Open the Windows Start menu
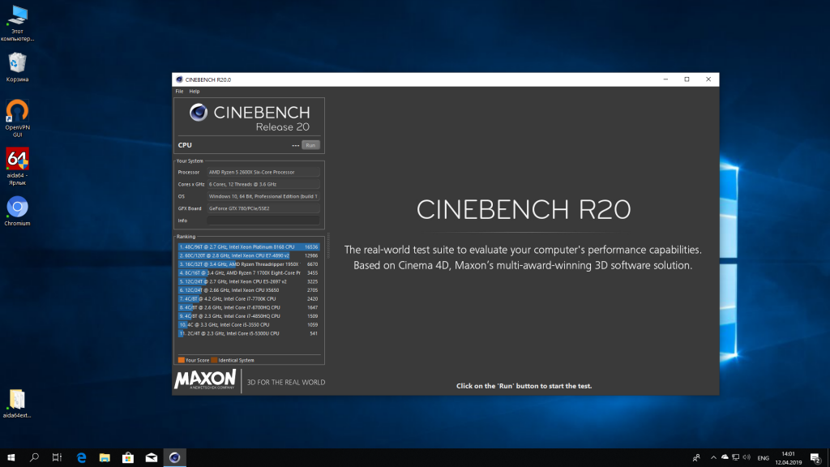This screenshot has width=830, height=467. [11, 457]
